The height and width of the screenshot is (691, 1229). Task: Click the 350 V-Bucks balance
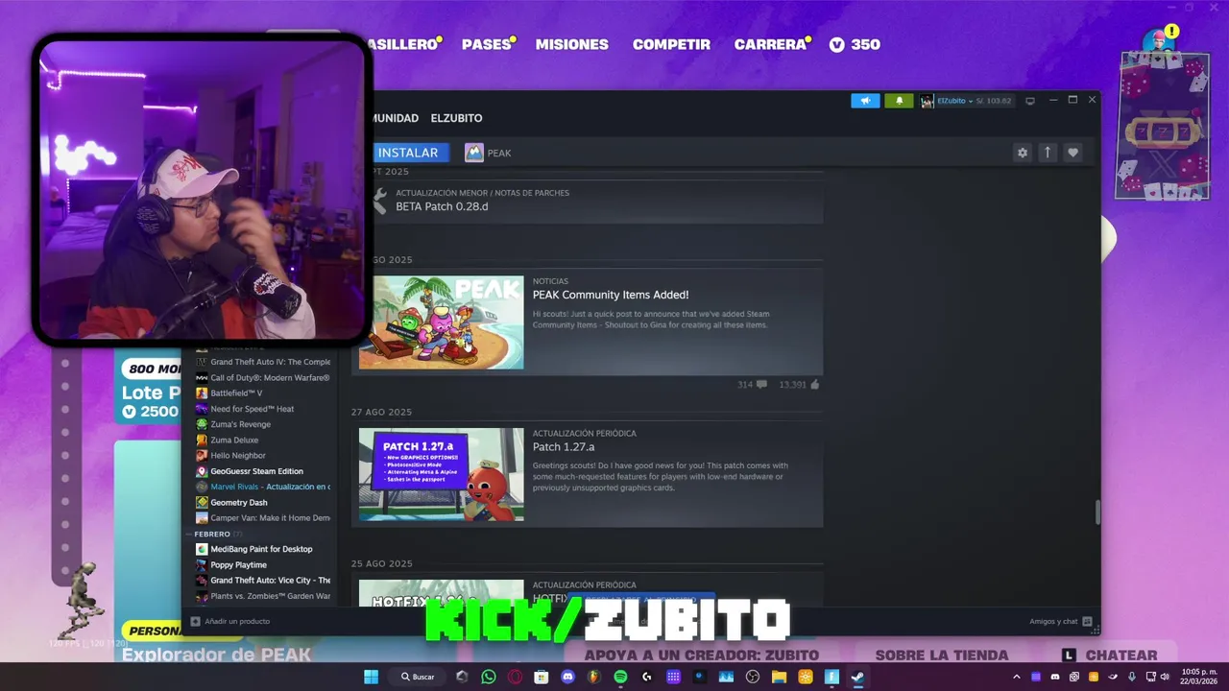(855, 44)
